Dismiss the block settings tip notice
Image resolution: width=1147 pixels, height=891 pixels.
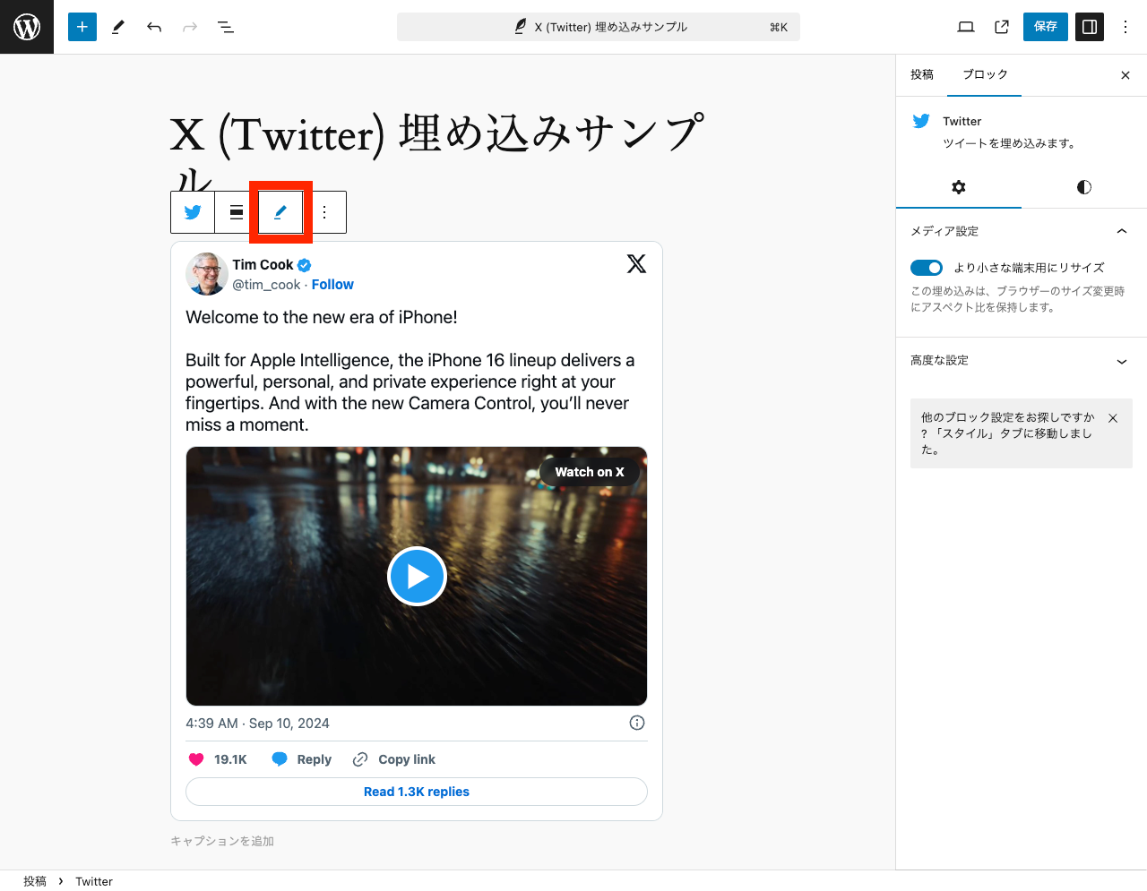1113,418
